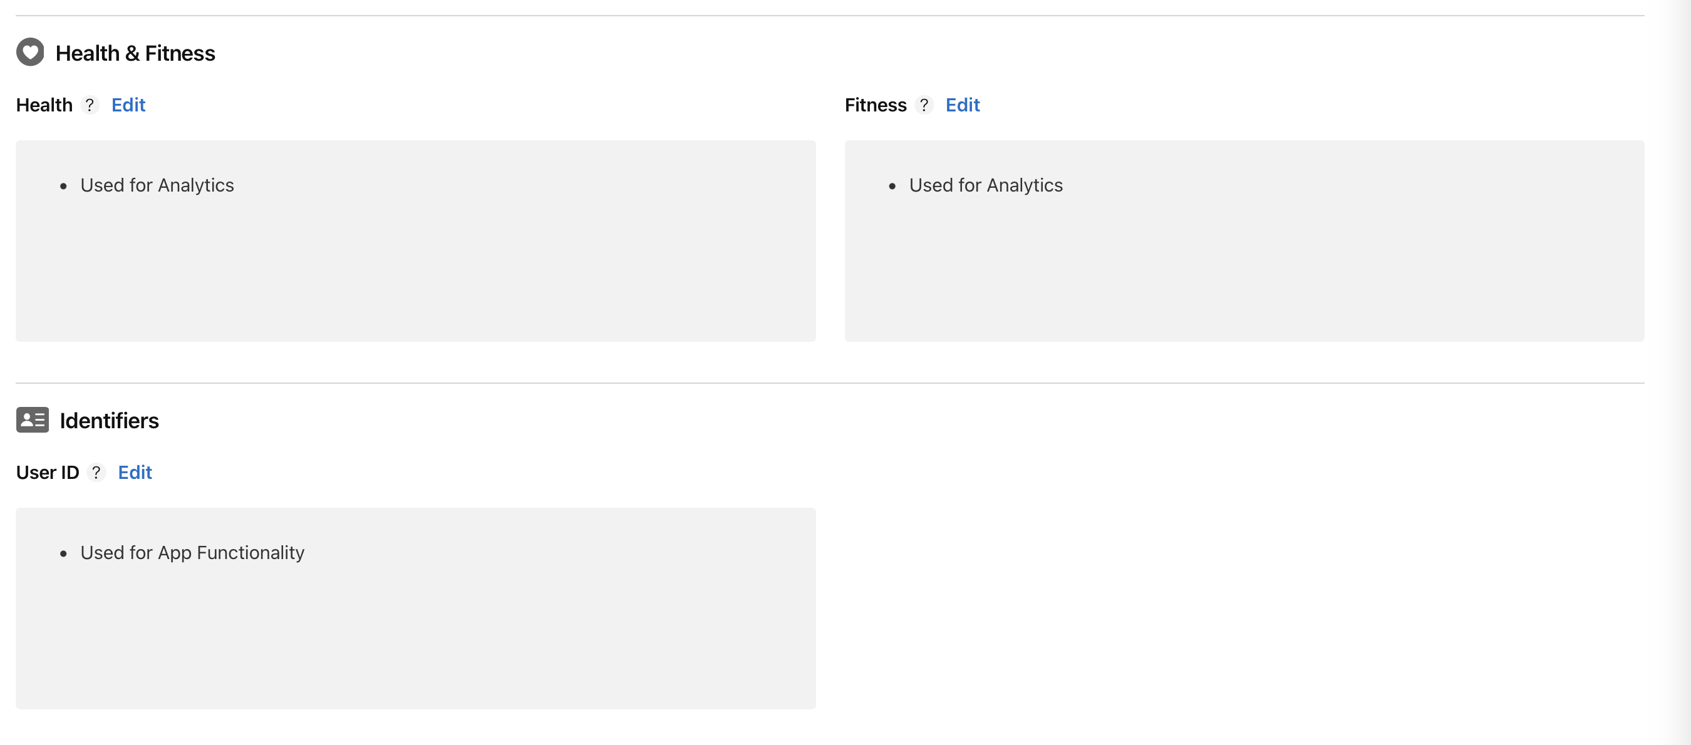The image size is (1691, 745).
Task: Click Edit next to Fitness
Action: [x=963, y=105]
